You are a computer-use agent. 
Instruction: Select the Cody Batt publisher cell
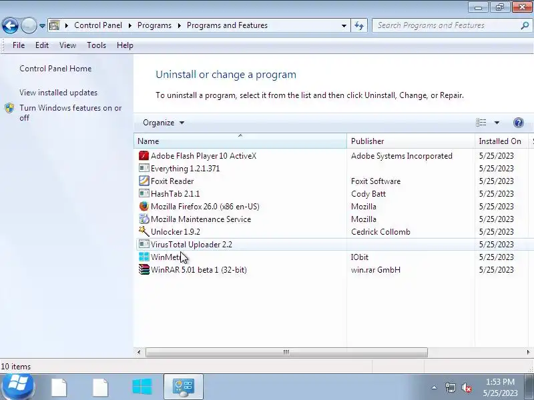click(368, 194)
